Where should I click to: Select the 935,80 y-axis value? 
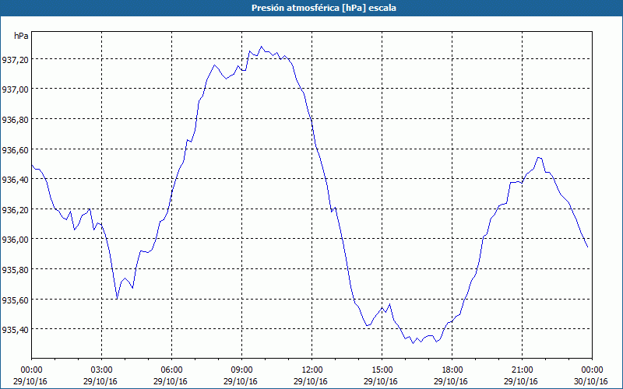coord(15,270)
